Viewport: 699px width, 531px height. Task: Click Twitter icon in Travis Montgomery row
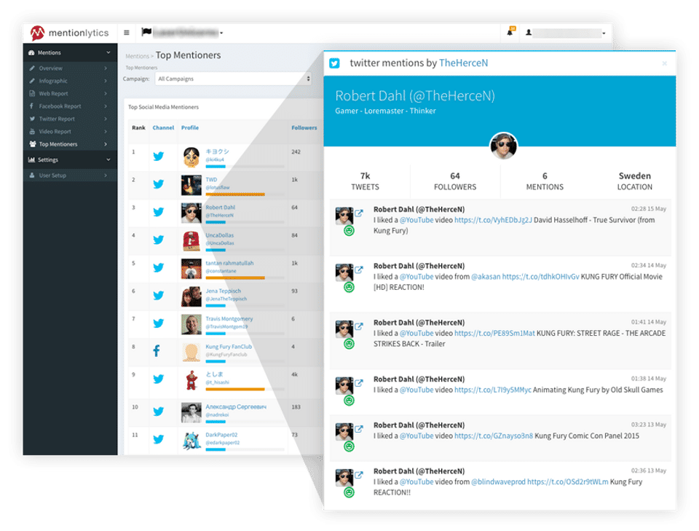(x=158, y=323)
